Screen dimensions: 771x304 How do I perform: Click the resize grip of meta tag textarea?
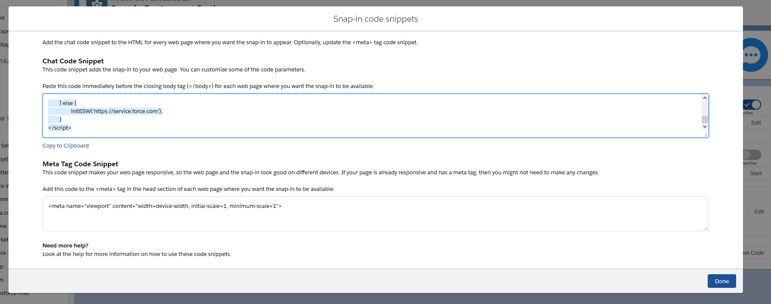coord(706,228)
